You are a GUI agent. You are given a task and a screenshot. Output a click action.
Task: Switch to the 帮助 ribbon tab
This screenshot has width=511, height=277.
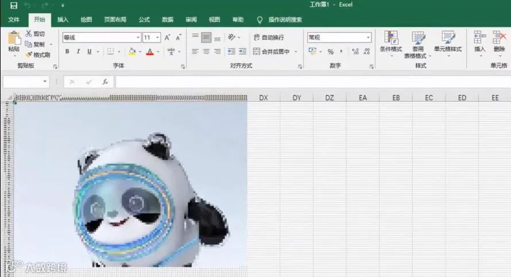click(238, 20)
